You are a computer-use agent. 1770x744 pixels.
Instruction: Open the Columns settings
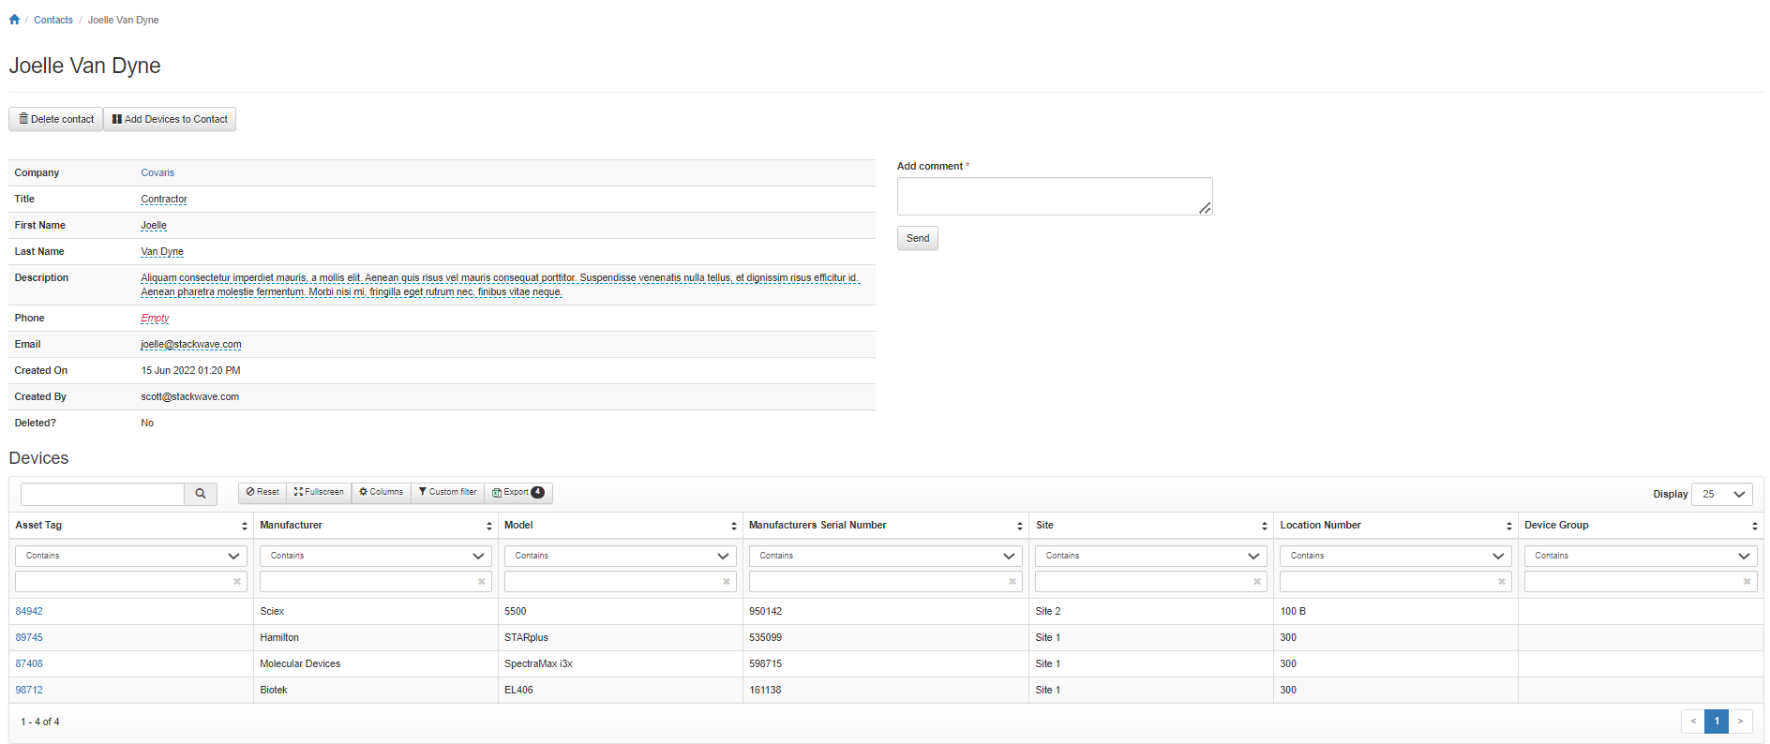click(382, 492)
